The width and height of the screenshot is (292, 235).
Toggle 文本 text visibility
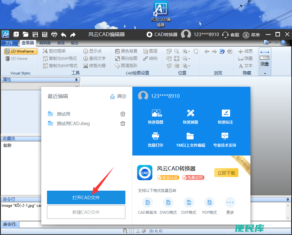point(245,66)
